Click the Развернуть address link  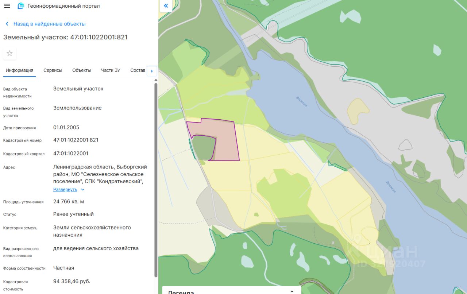pos(65,190)
